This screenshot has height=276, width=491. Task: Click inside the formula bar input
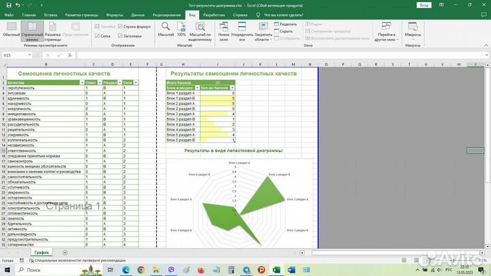(280, 55)
